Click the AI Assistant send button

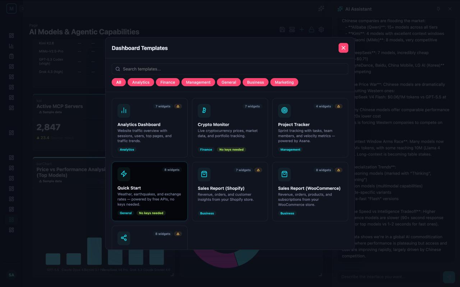449,277
